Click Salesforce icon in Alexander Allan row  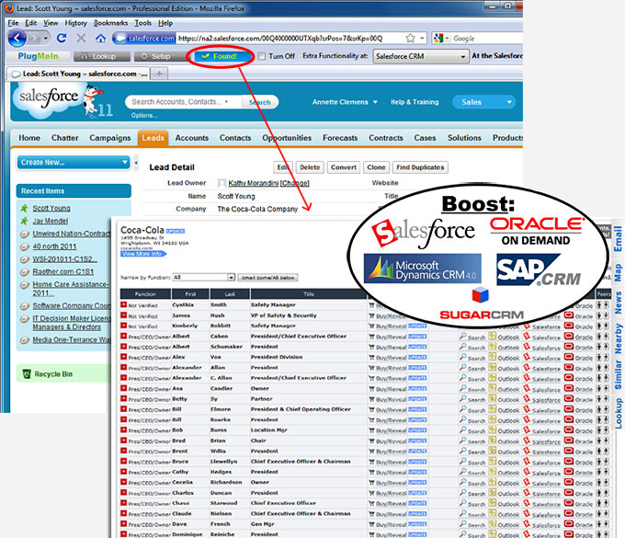tap(527, 368)
